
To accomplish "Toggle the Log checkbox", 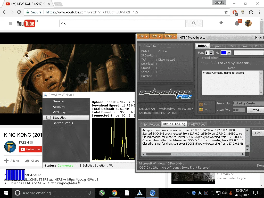I will point(201,109).
